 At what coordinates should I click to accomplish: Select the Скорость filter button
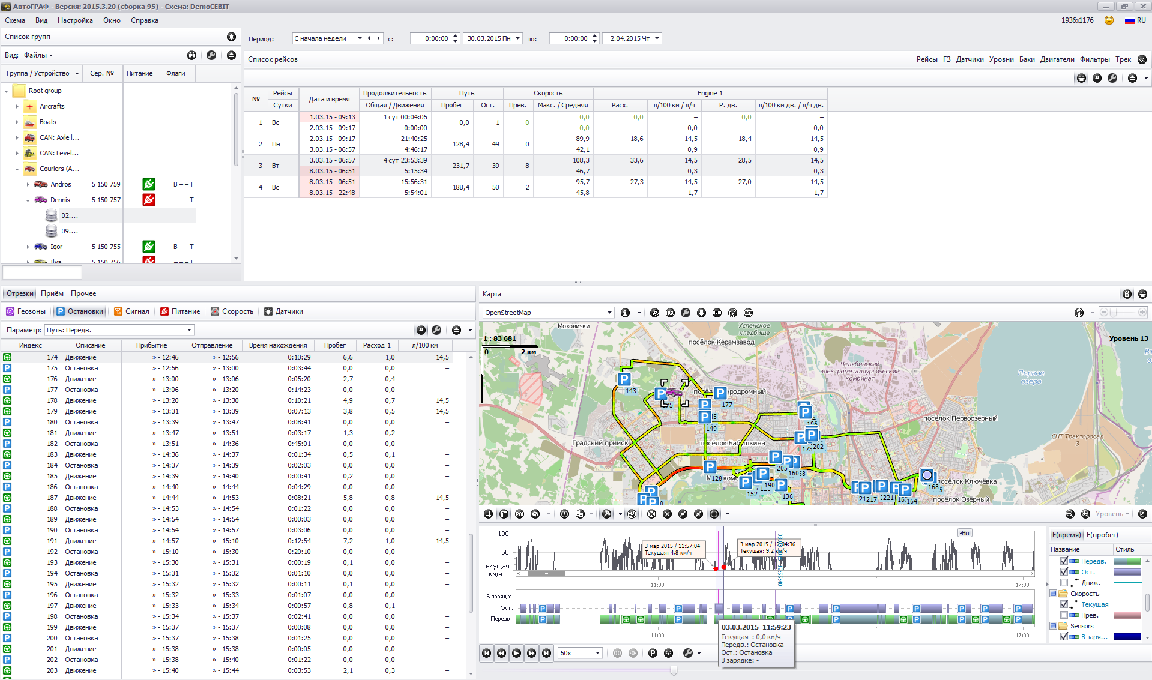pos(232,311)
